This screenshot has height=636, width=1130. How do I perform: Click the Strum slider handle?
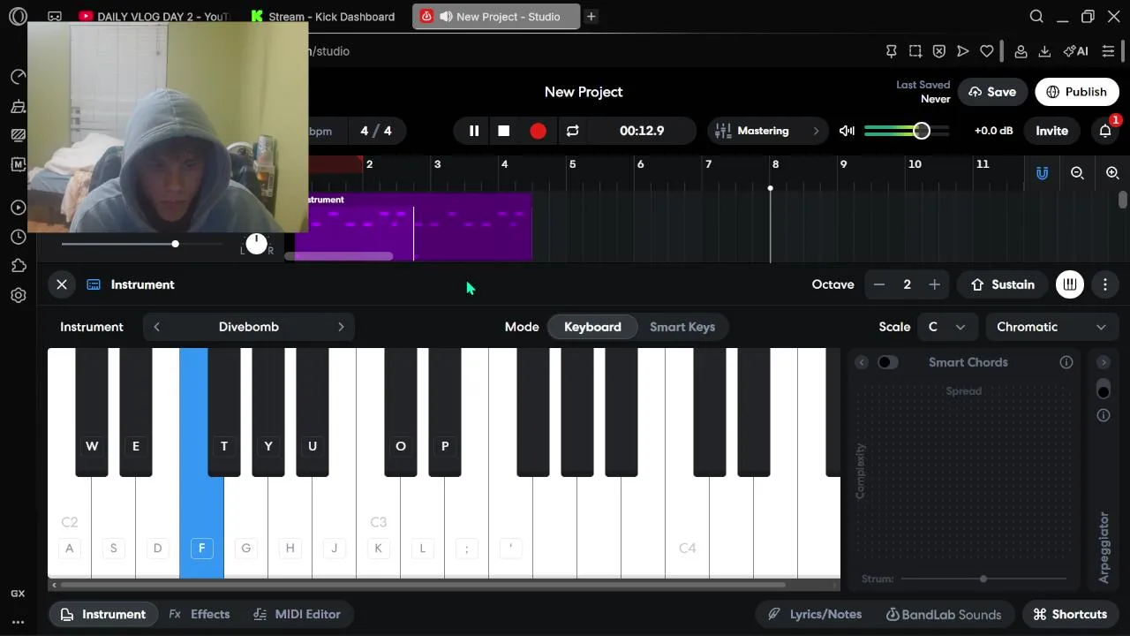pos(983,579)
